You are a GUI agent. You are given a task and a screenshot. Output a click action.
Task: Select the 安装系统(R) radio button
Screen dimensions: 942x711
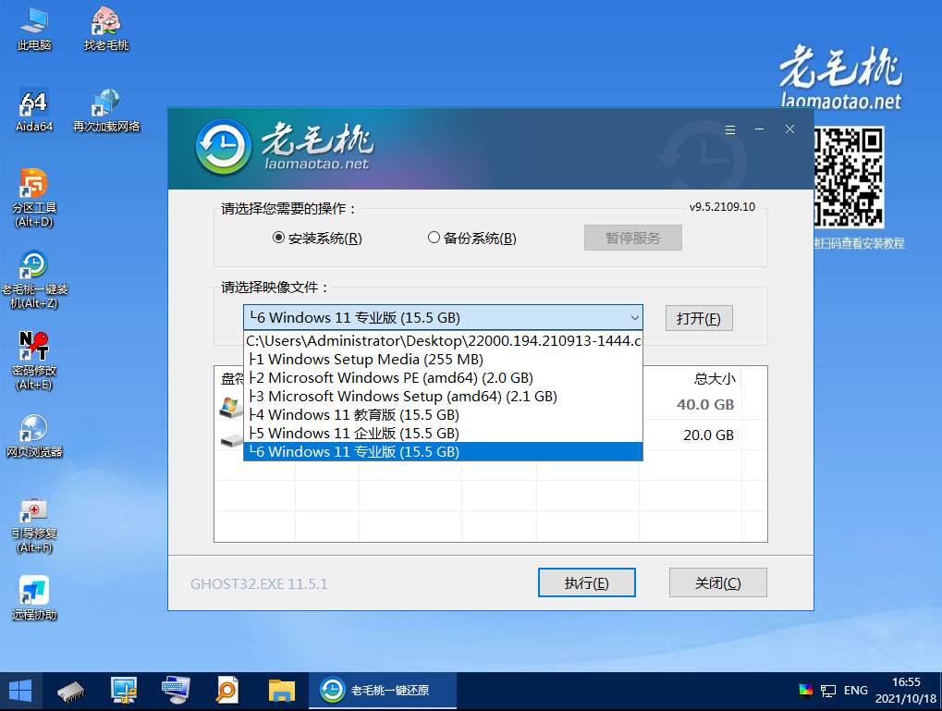pos(278,238)
